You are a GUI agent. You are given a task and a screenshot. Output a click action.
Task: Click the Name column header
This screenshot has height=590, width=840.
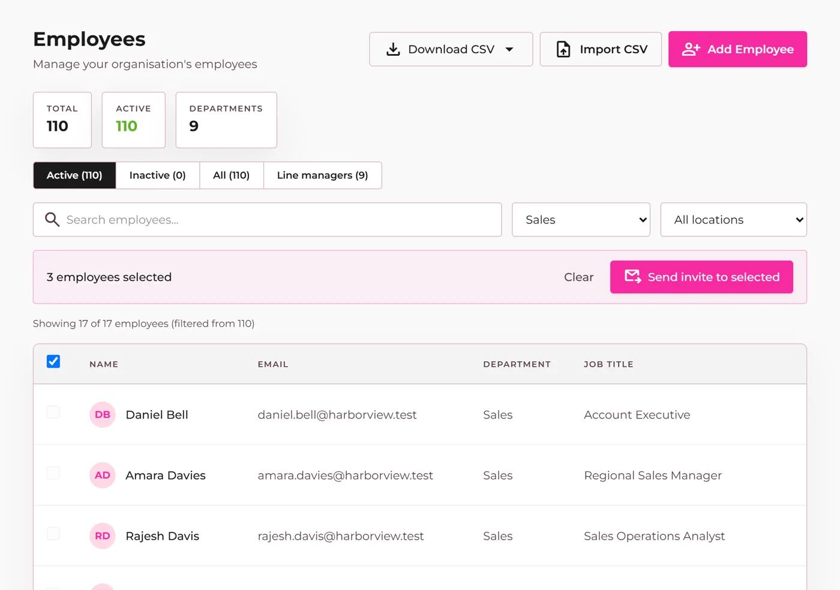[x=104, y=364]
